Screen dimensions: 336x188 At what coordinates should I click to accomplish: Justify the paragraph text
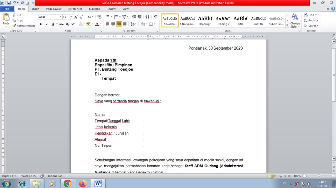(x=125, y=24)
